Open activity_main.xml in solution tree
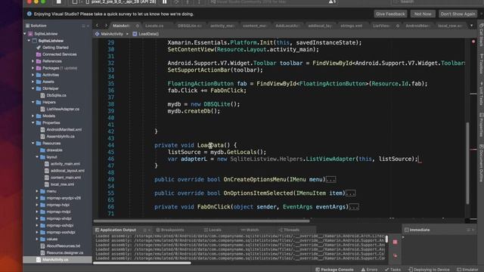This screenshot has width=484, height=272. pos(65,164)
